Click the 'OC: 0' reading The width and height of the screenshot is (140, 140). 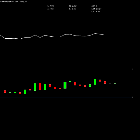(x=94, y=6)
